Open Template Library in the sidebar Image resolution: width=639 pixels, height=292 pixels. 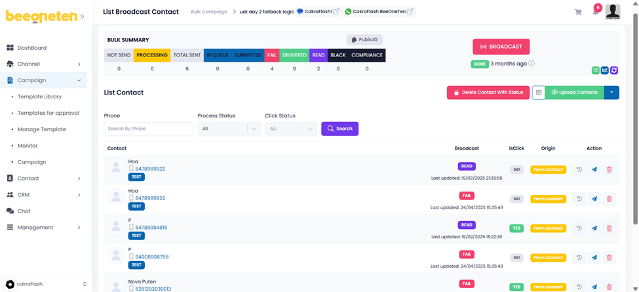click(x=39, y=96)
